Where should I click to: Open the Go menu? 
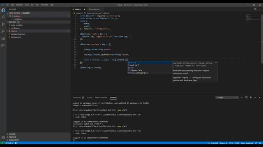[x=32, y=5]
